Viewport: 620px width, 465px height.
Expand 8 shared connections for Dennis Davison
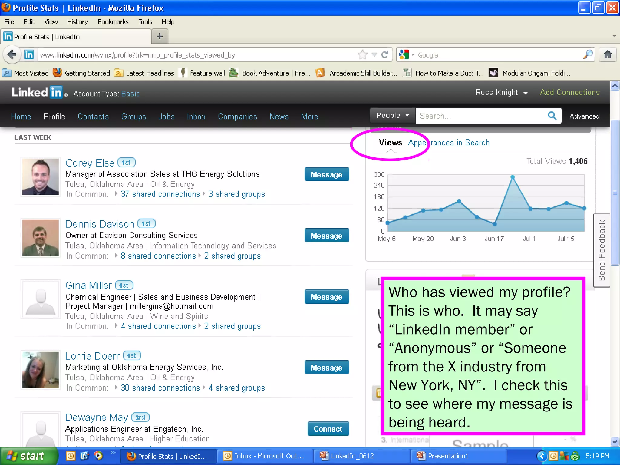[x=158, y=256]
